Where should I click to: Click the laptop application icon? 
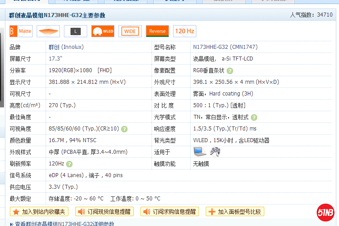pyautogui.click(x=199, y=152)
